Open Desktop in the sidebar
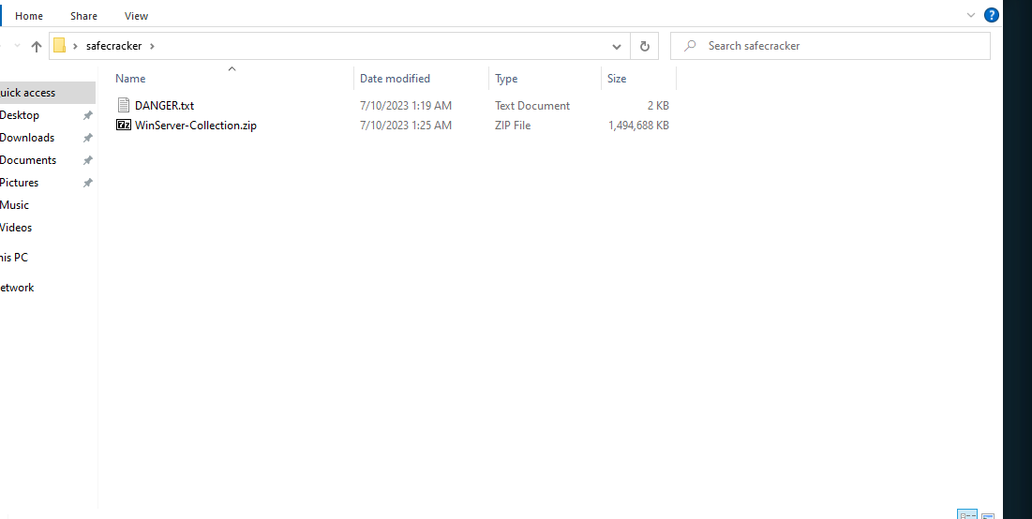 pos(20,115)
